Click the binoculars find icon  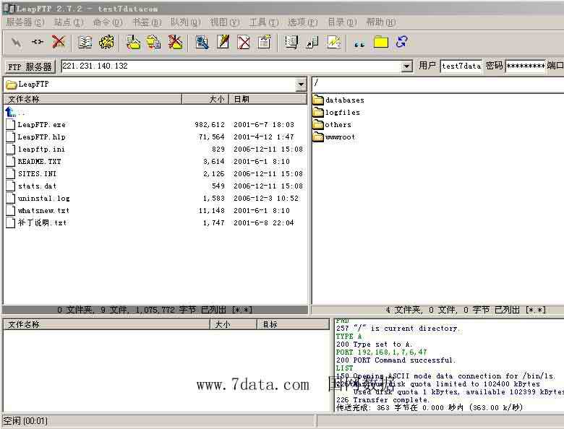[359, 43]
